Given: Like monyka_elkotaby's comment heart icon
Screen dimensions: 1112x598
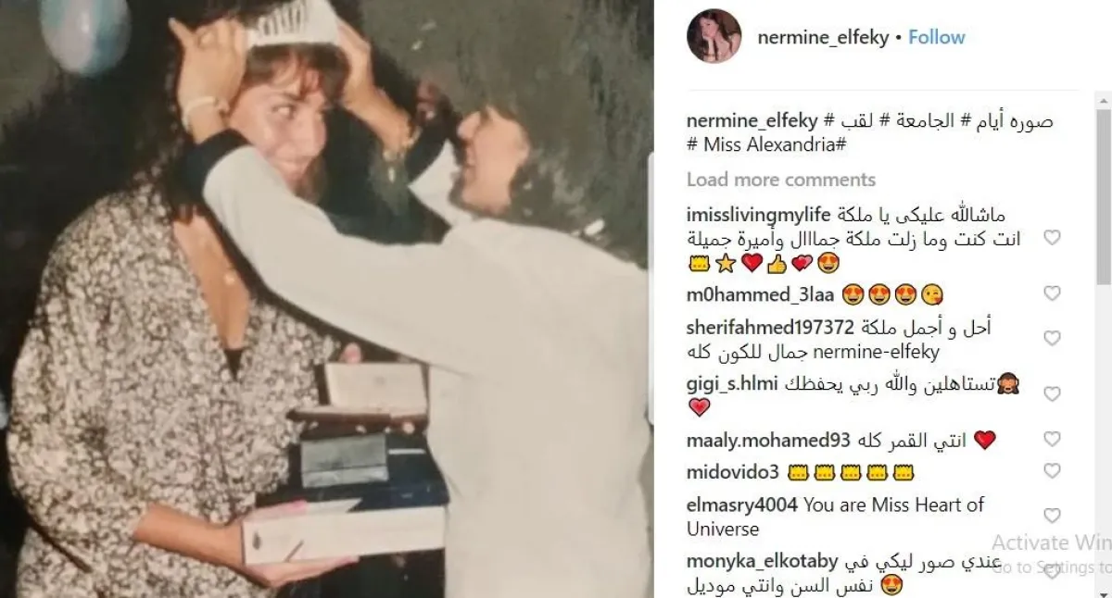Looking at the screenshot, I should point(1052,572).
